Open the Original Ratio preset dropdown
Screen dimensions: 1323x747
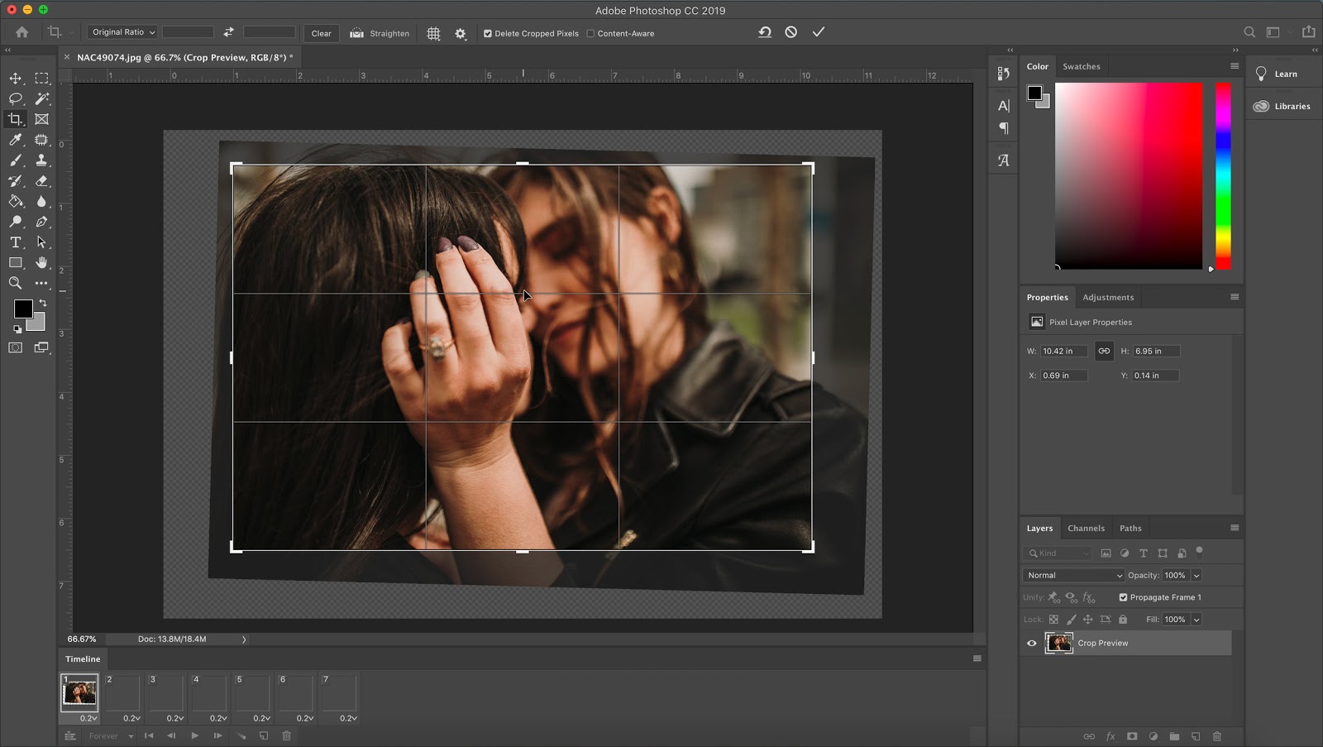[122, 32]
